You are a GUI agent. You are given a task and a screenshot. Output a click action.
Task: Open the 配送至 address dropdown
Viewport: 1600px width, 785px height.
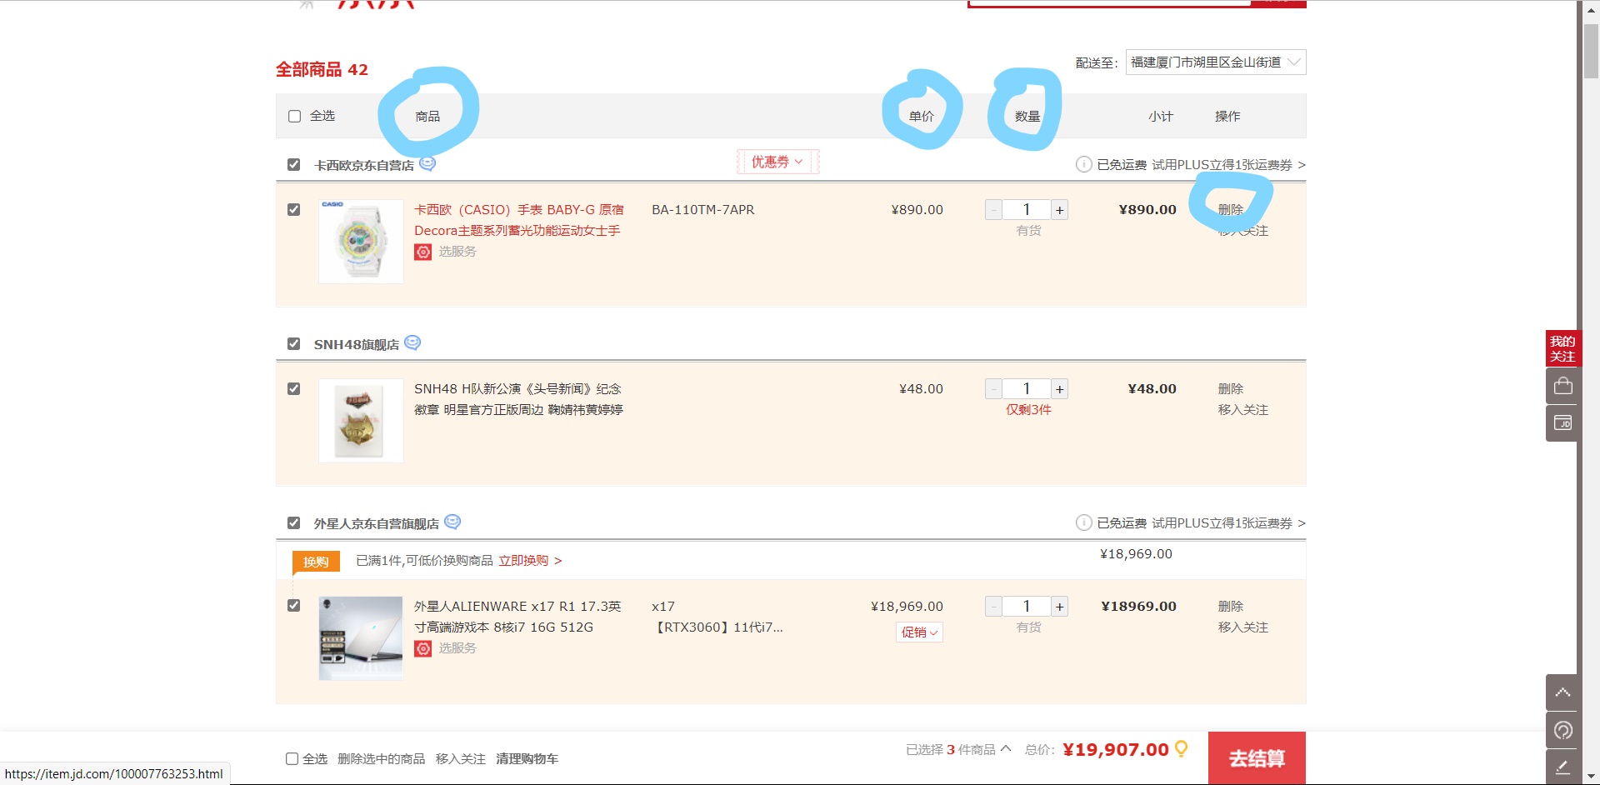(x=1216, y=62)
